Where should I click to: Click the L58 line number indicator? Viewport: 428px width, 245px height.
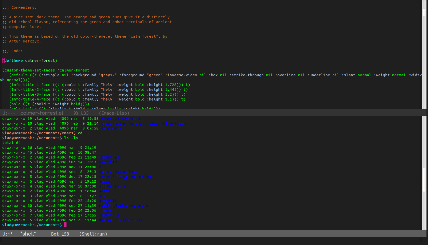pyautogui.click(x=65, y=234)
